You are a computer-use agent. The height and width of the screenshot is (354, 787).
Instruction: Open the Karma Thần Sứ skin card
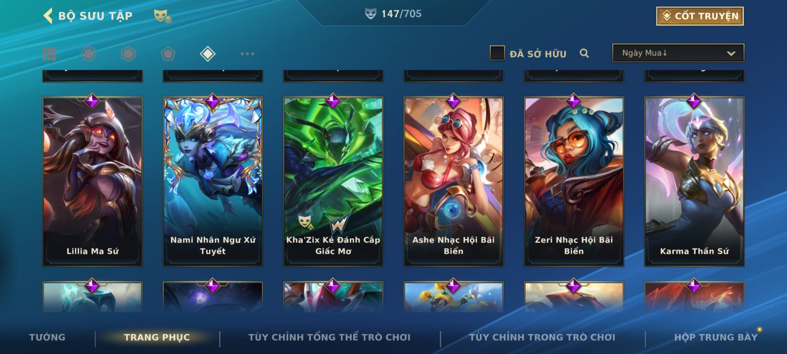click(x=694, y=181)
